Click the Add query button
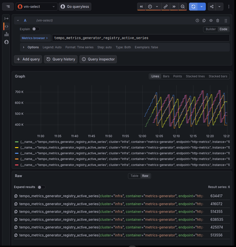 [x=28, y=59]
